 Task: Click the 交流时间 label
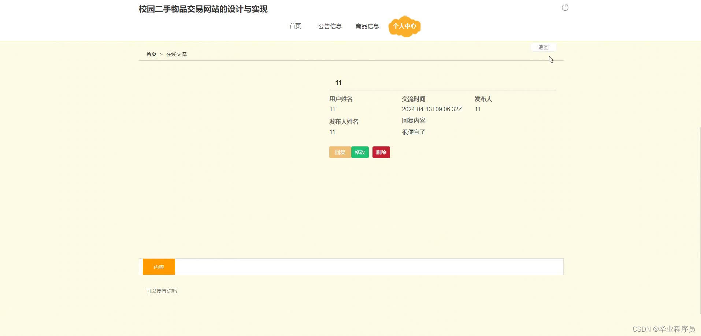[x=413, y=99]
